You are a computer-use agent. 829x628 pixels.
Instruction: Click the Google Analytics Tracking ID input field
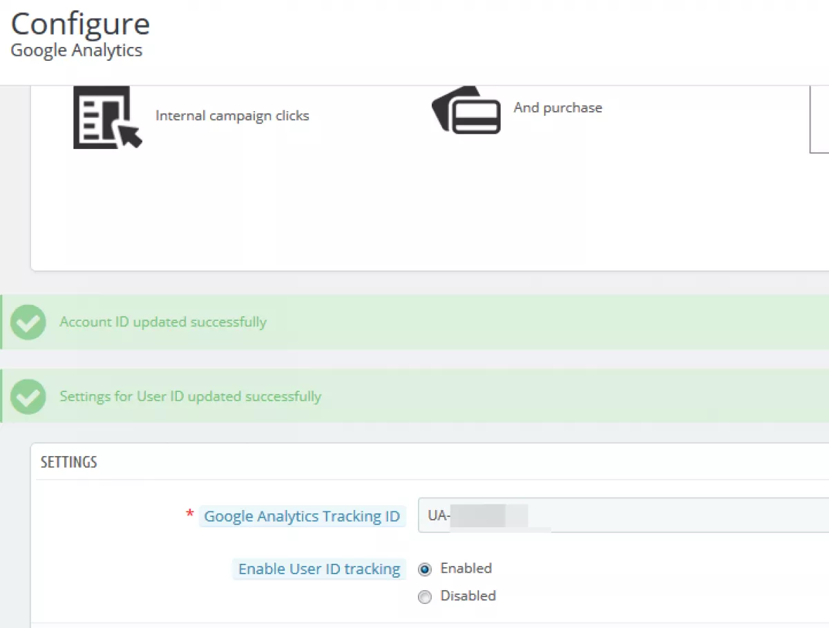[622, 516]
